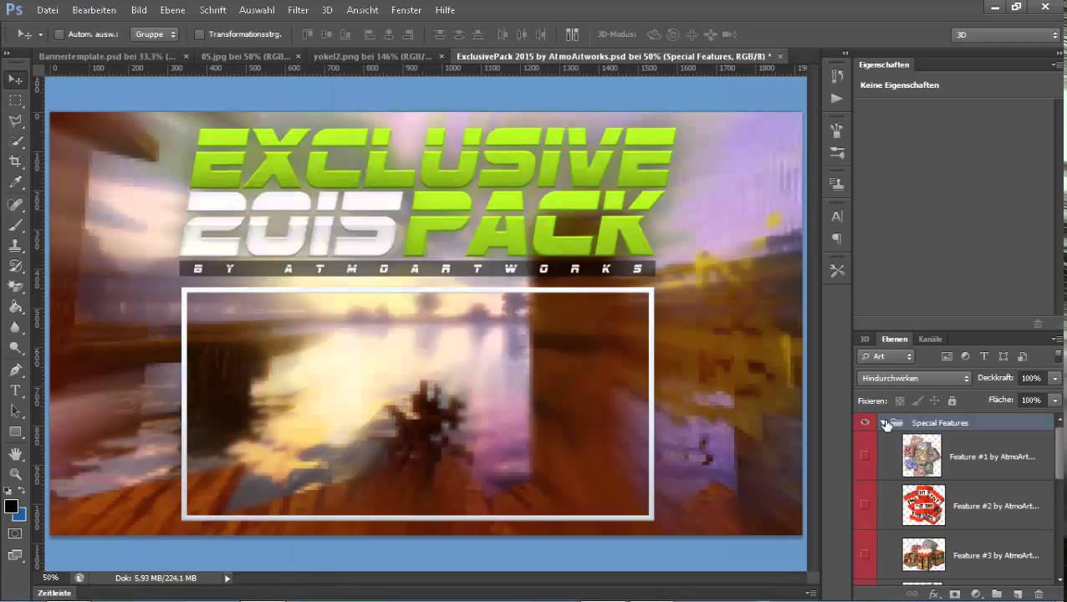Select the Move tool
Screen dimensions: 1067x602
click(x=16, y=80)
